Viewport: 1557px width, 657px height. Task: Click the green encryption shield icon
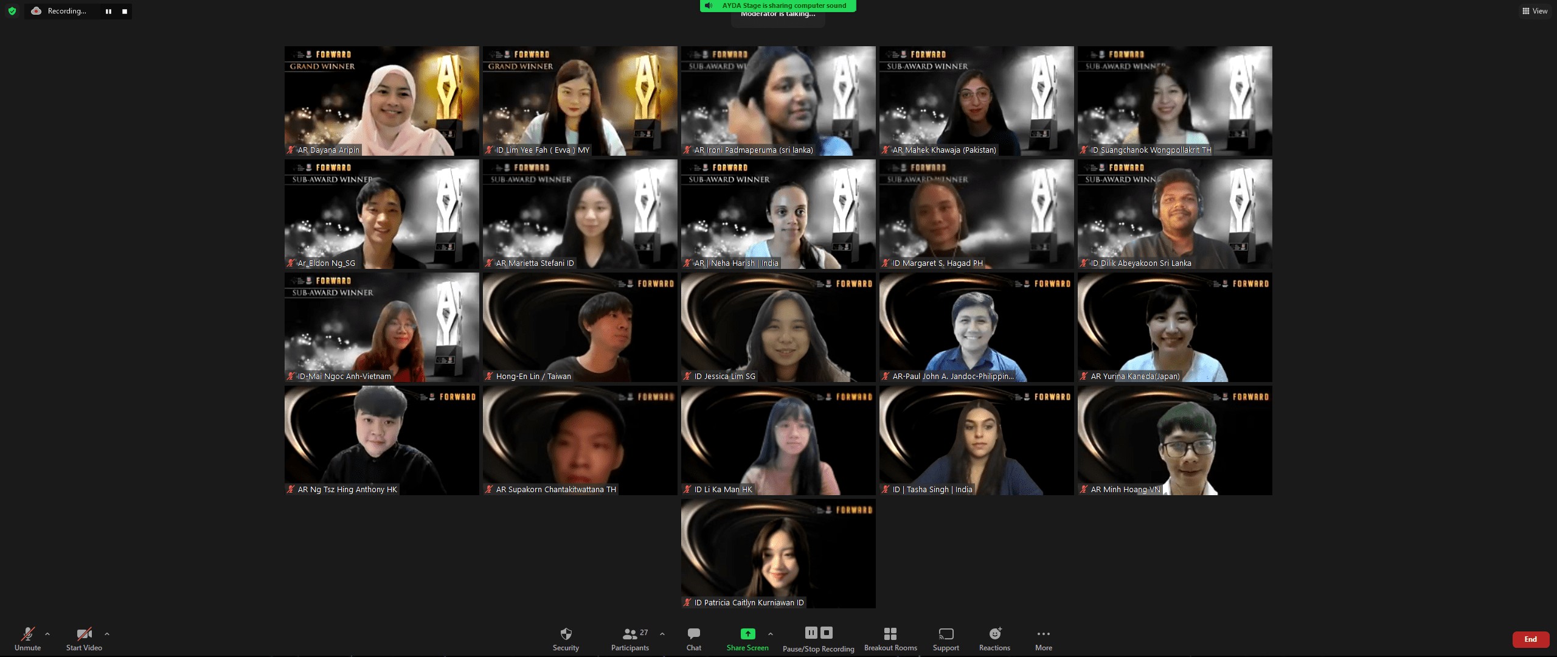[x=12, y=11]
